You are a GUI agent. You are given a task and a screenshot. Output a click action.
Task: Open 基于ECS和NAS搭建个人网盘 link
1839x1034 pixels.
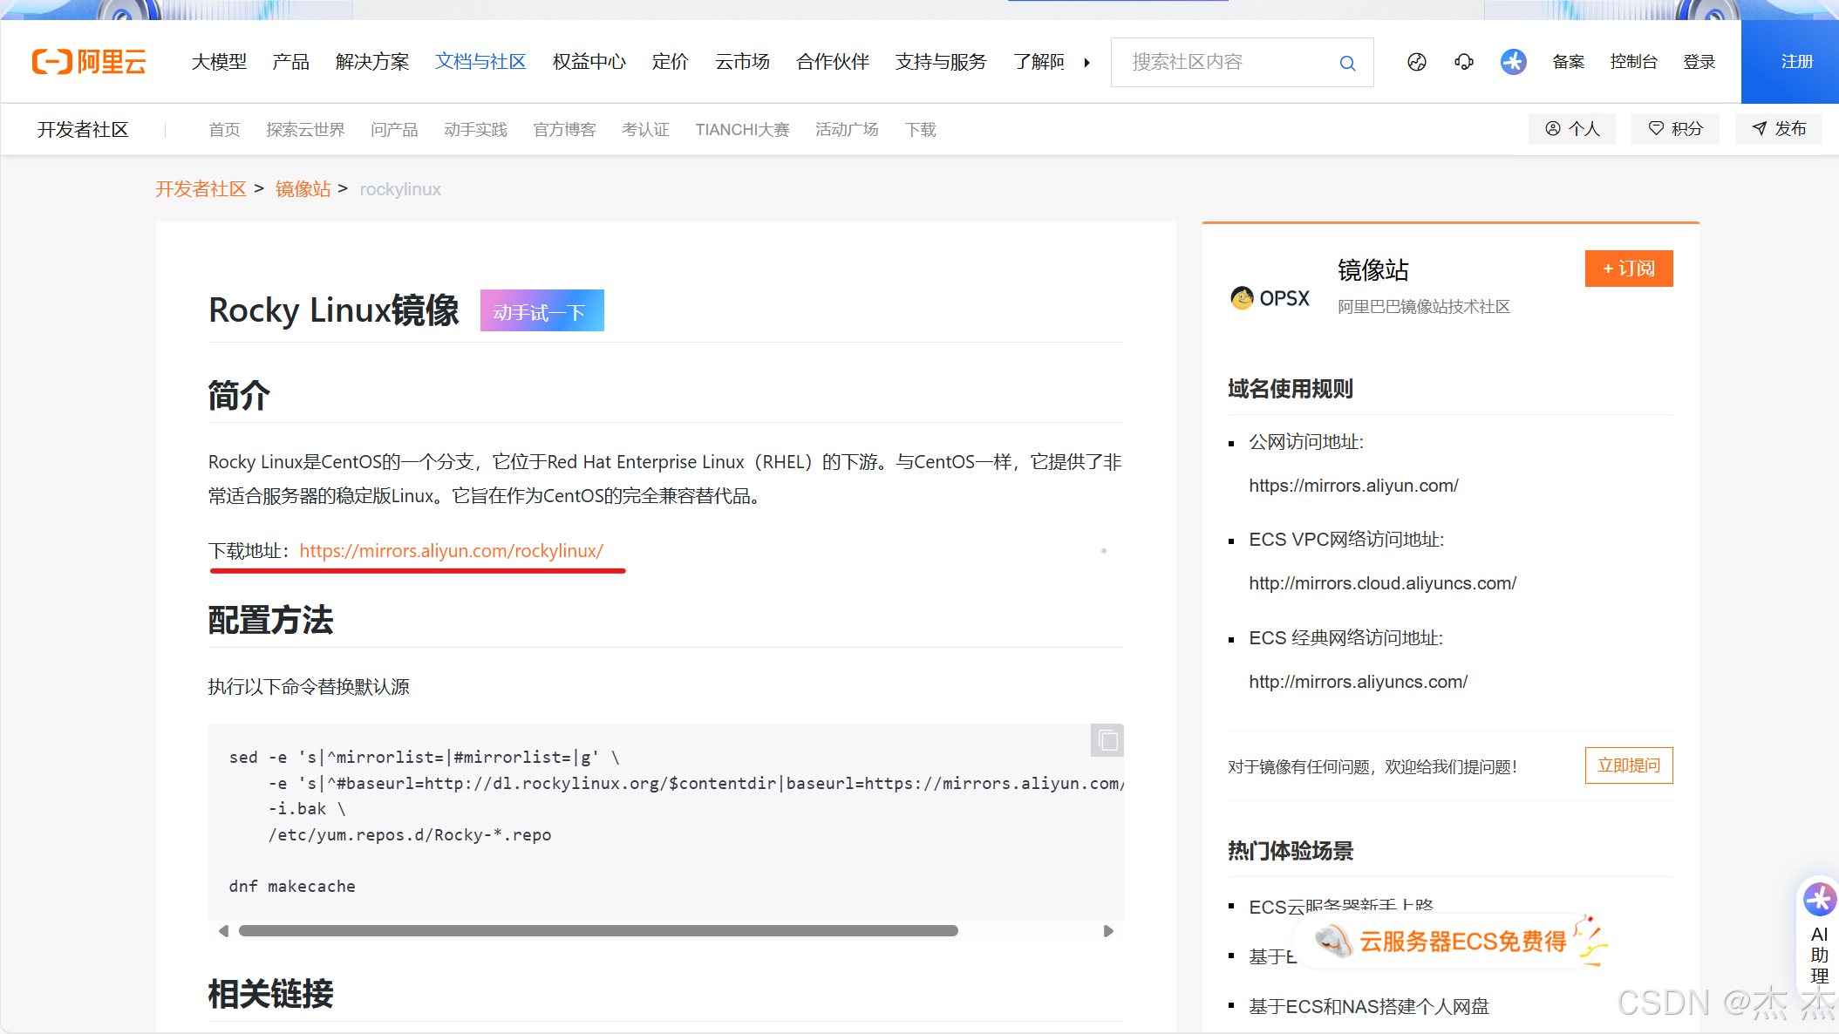click(1369, 1007)
